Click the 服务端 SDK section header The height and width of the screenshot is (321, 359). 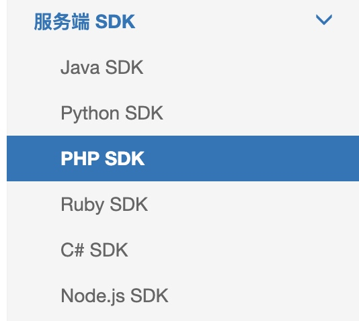pos(183,21)
